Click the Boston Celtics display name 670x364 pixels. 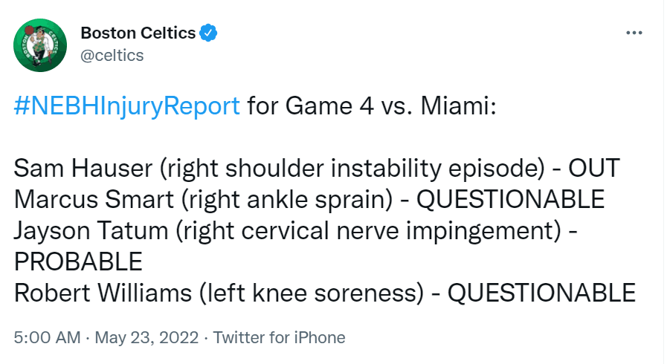(x=138, y=33)
